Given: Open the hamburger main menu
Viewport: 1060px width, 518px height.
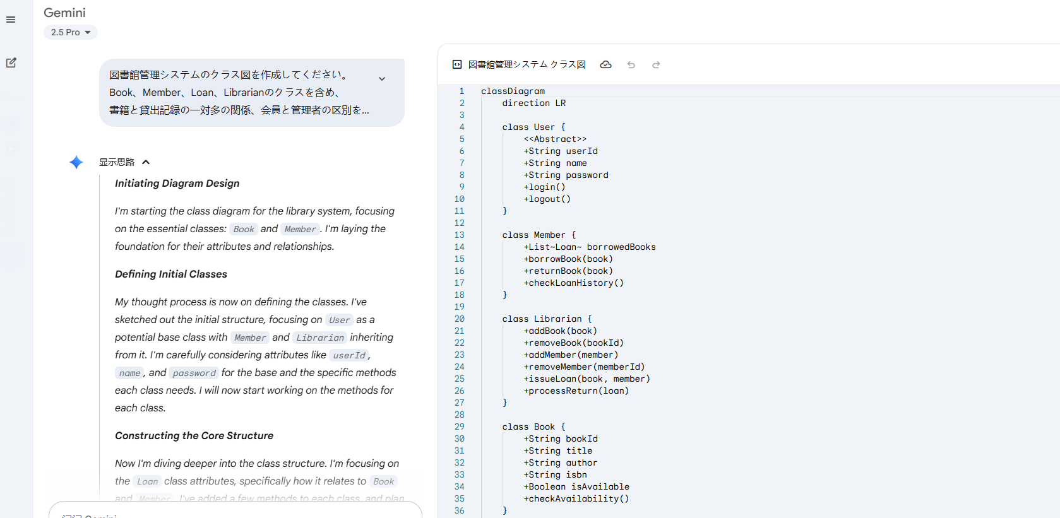Looking at the screenshot, I should (11, 20).
